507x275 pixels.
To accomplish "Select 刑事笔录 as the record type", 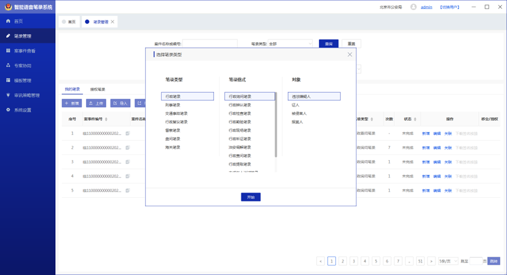I will click(x=173, y=105).
